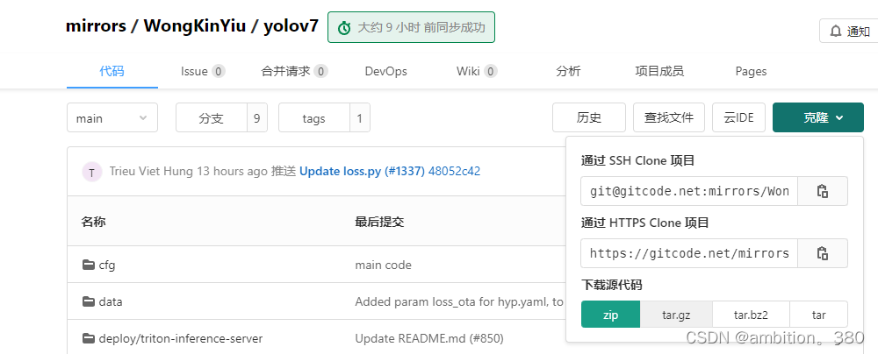Open the Wiki tab
Image resolution: width=878 pixels, height=354 pixels.
coord(477,72)
